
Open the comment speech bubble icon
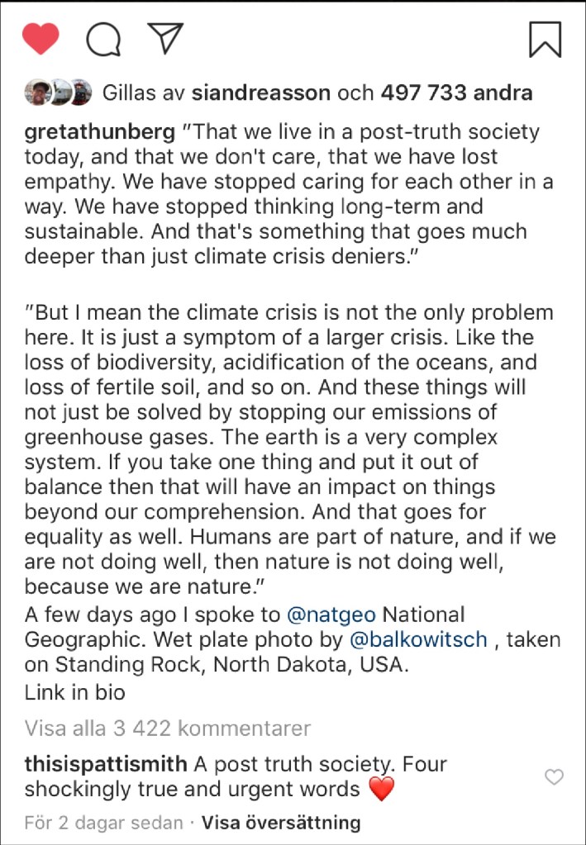(x=103, y=39)
